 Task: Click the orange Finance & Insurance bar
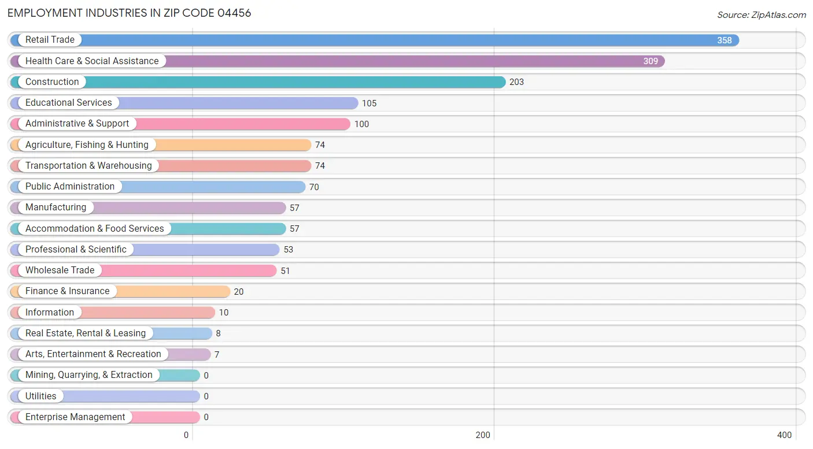click(120, 291)
